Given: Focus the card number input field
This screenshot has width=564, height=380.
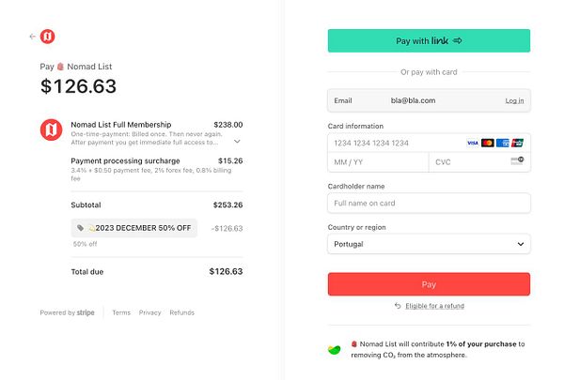Looking at the screenshot, I should click(395, 143).
